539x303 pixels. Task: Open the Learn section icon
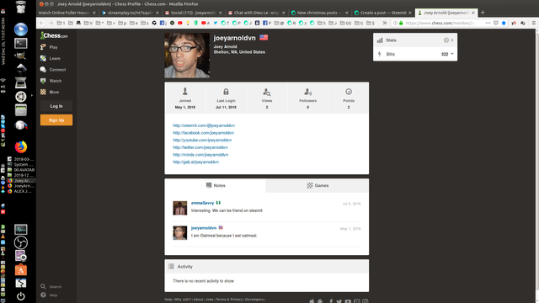[43, 58]
